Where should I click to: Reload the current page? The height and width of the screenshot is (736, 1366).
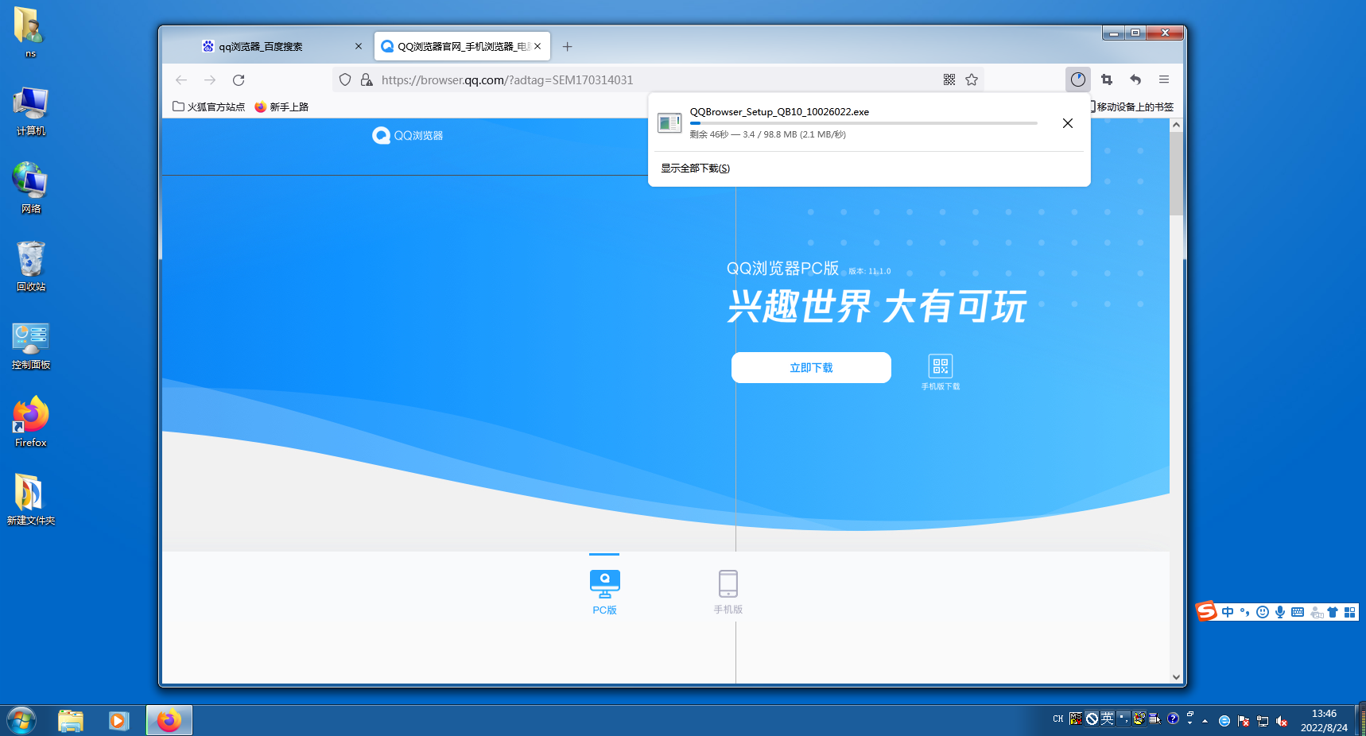(239, 79)
